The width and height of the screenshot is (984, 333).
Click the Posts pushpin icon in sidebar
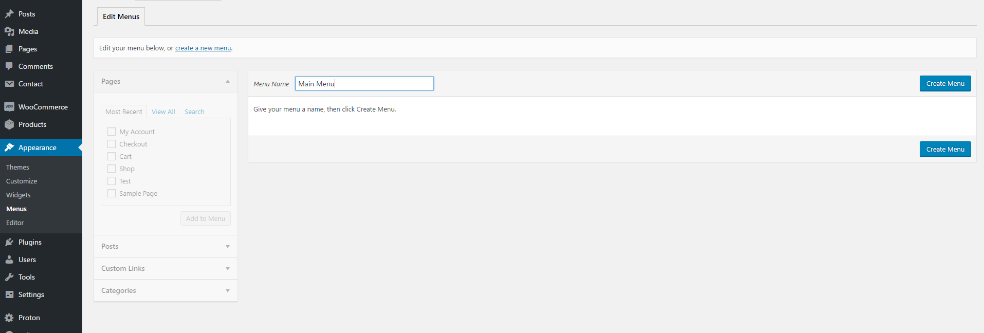pyautogui.click(x=9, y=14)
